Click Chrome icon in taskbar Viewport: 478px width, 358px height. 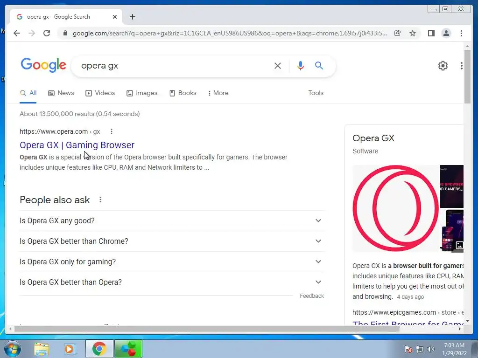pos(99,349)
